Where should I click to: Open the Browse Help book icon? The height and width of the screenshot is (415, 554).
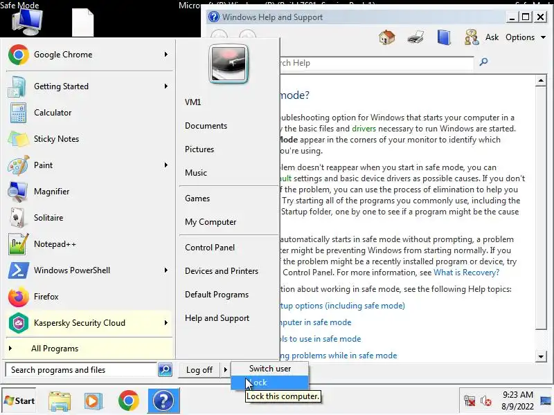pyautogui.click(x=444, y=37)
